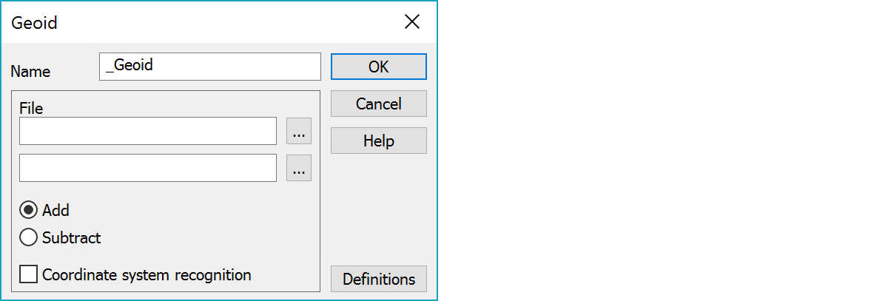Click the second empty File path field
The height and width of the screenshot is (301, 888).
point(148,169)
